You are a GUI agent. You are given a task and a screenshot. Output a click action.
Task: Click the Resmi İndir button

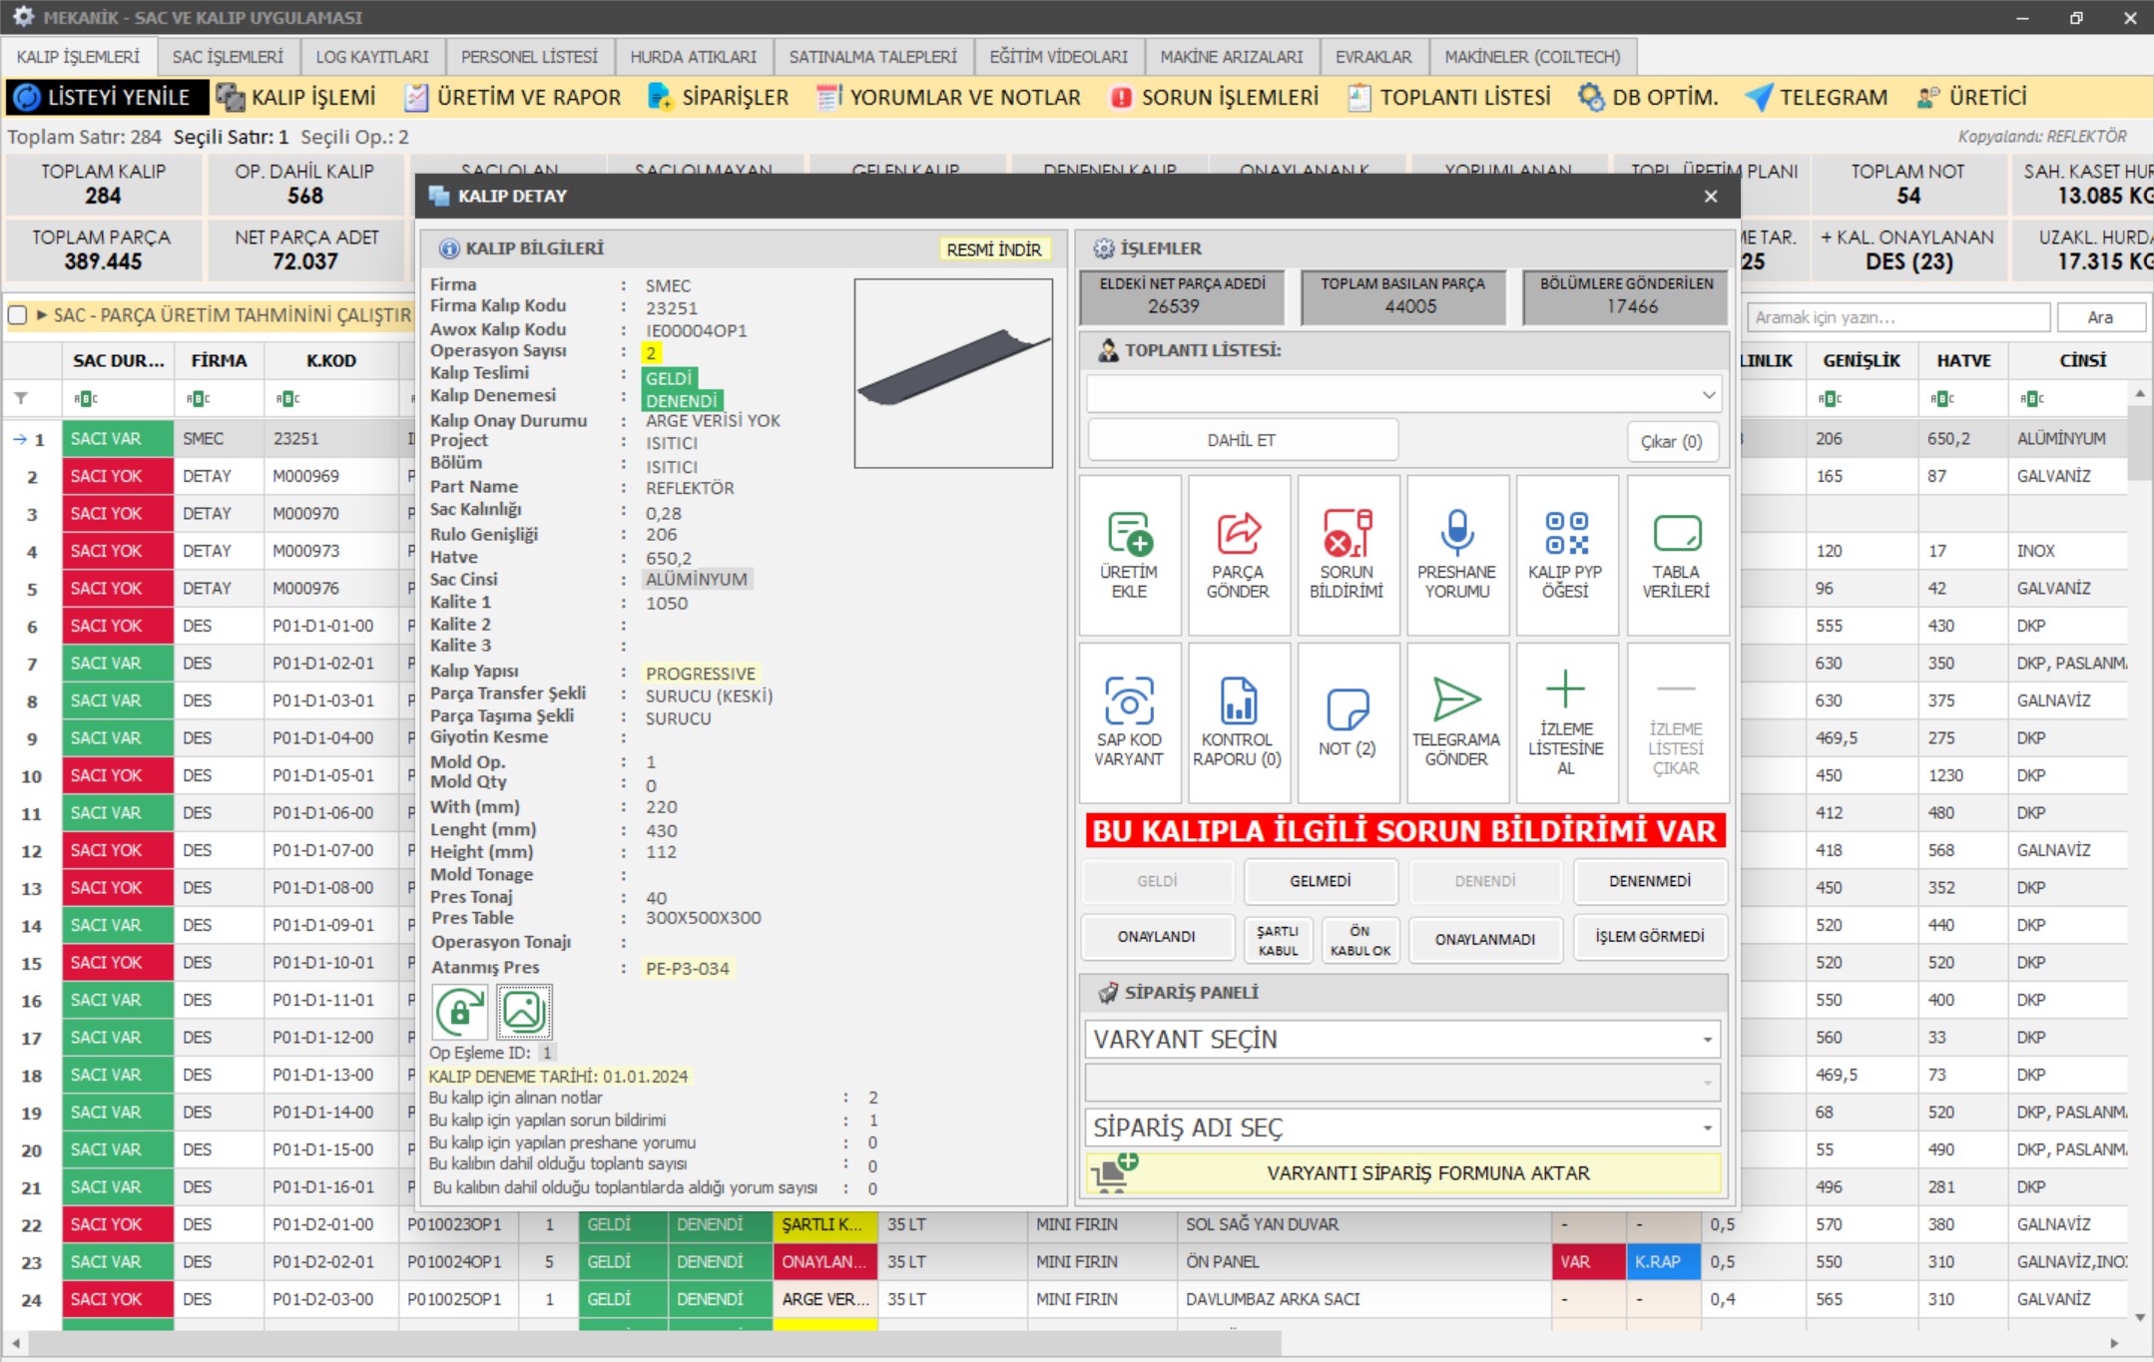pos(993,249)
